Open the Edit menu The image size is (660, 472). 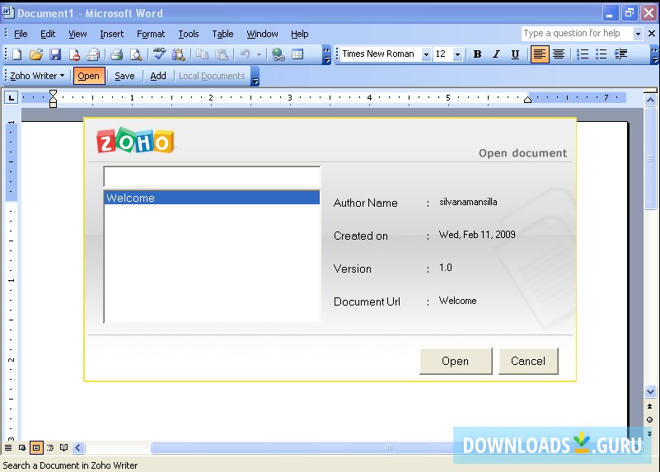tap(48, 34)
